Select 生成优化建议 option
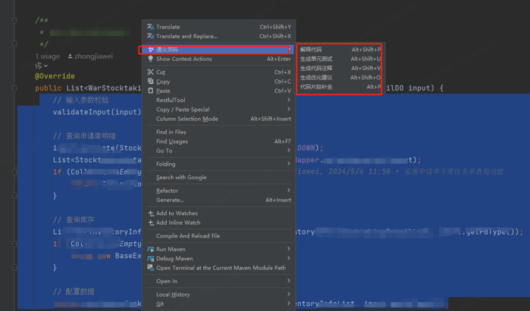Viewport: 530px width, 311px height. [x=316, y=77]
